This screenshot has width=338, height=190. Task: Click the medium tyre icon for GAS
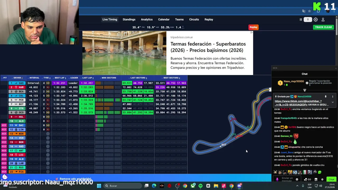click(x=48, y=83)
